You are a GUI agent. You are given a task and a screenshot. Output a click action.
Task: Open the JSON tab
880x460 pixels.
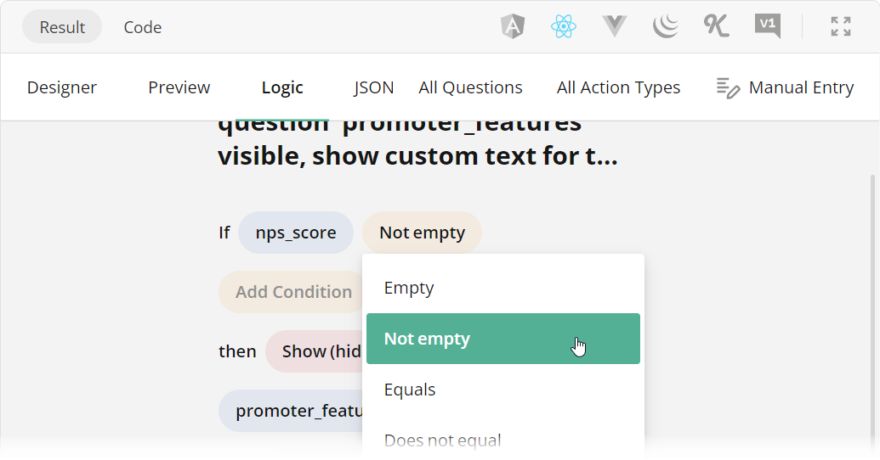pyautogui.click(x=374, y=87)
